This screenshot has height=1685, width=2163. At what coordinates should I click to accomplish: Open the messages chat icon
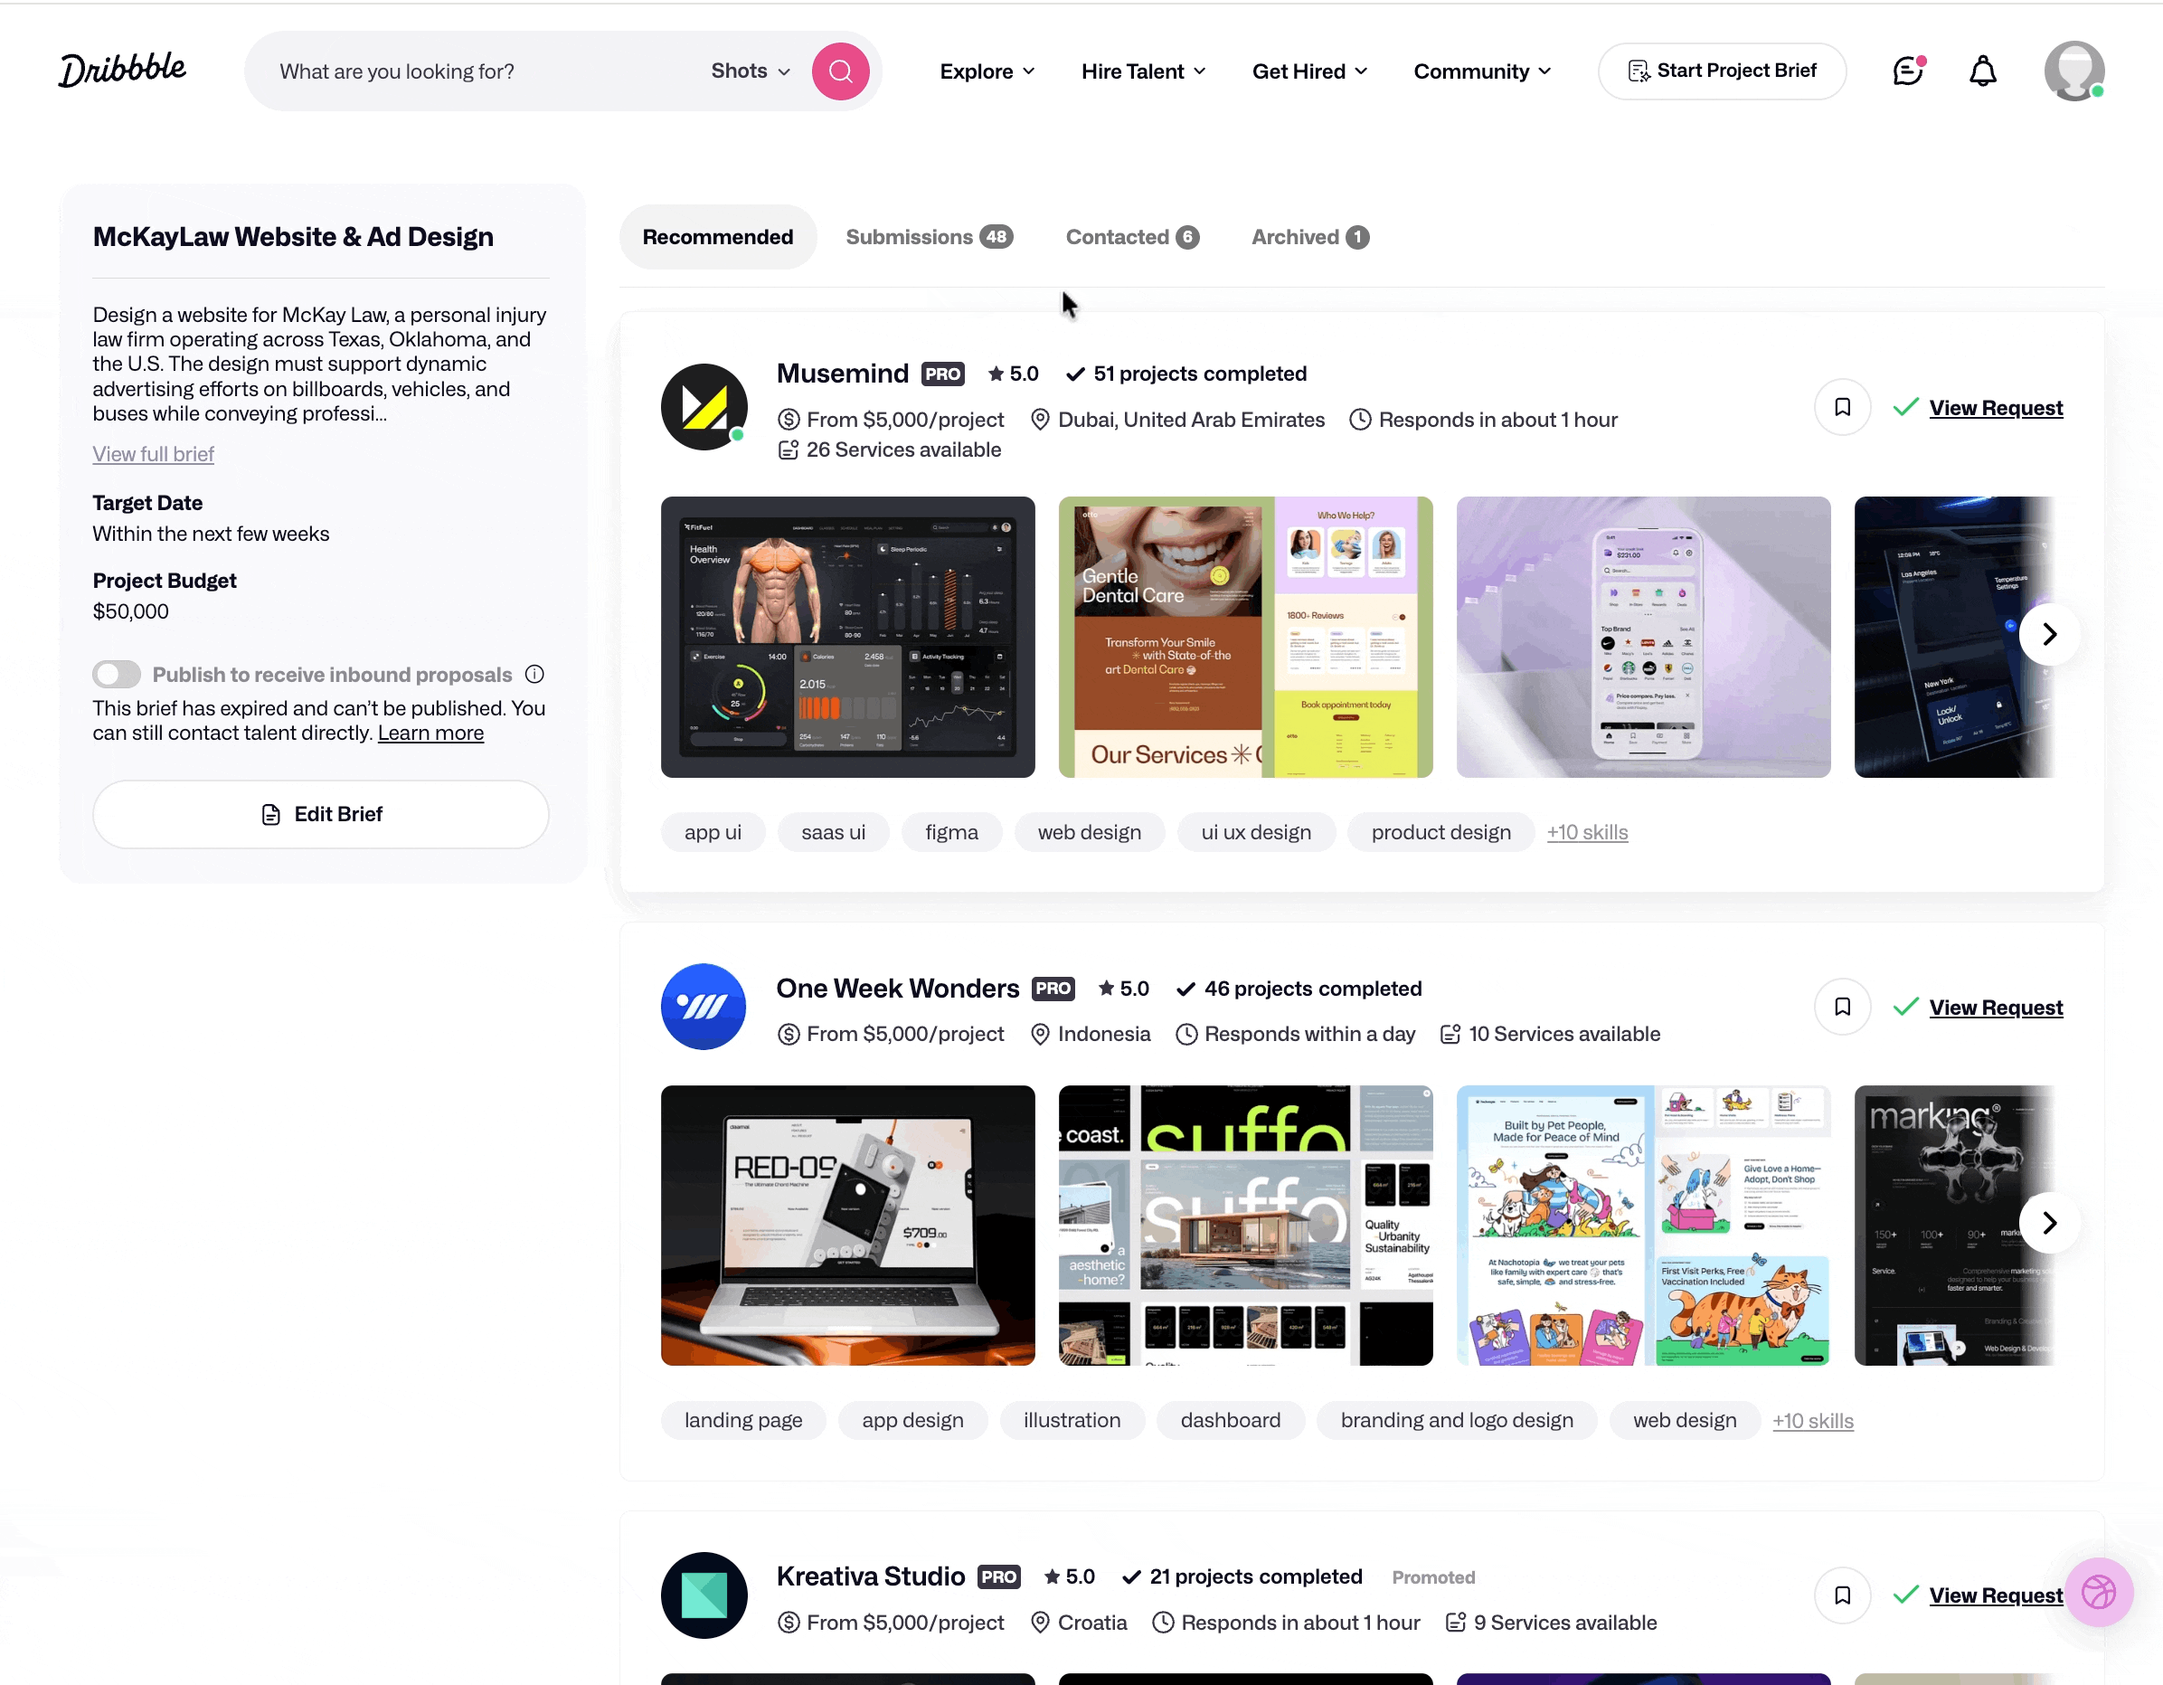coord(1906,71)
